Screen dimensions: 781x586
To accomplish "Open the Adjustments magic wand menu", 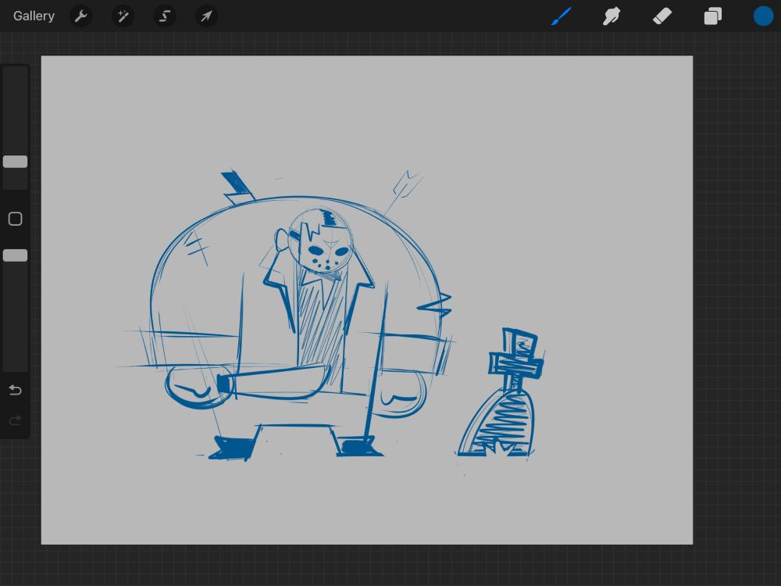I will pyautogui.click(x=123, y=16).
